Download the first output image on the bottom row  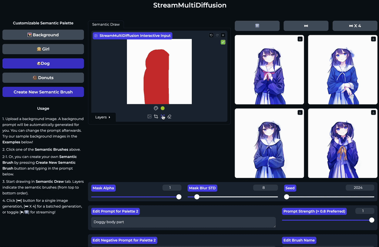click(300, 113)
